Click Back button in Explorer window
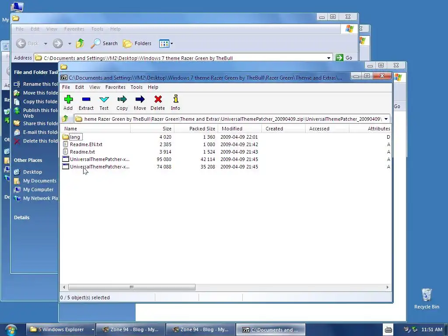 [x=28, y=43]
